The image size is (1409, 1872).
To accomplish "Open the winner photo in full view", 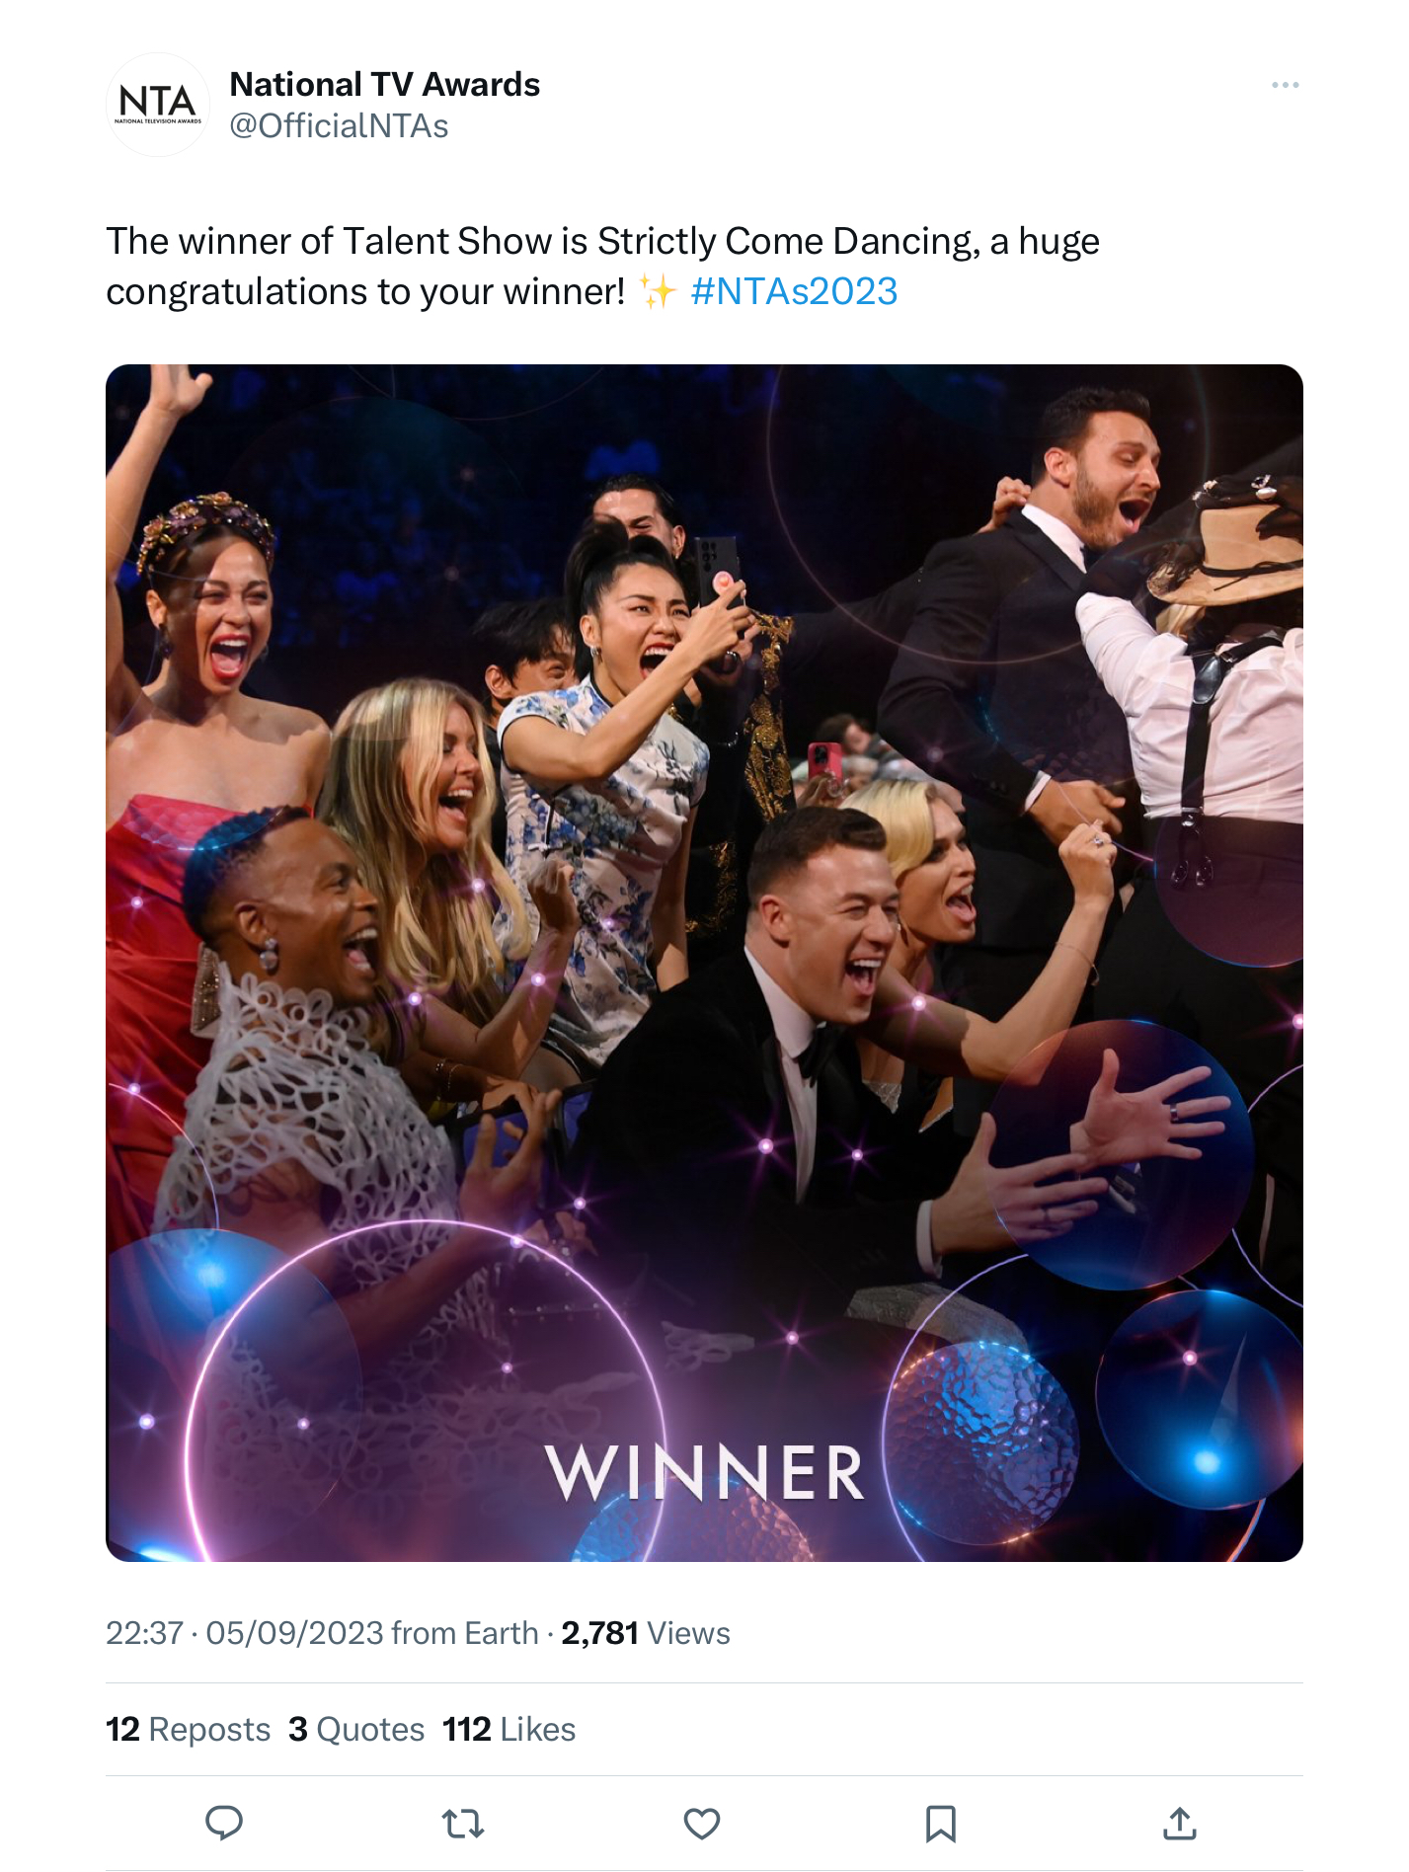I will coord(704,963).
